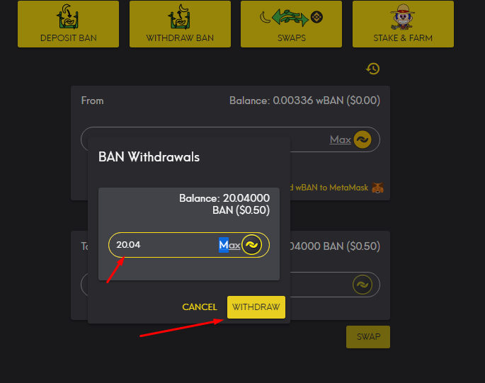The image size is (485, 383).
Task: Open transaction history clock icon
Action: click(372, 69)
